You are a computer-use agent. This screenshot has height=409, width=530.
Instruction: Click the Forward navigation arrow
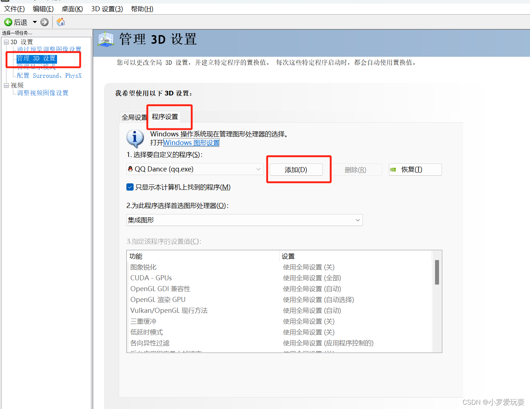(44, 22)
